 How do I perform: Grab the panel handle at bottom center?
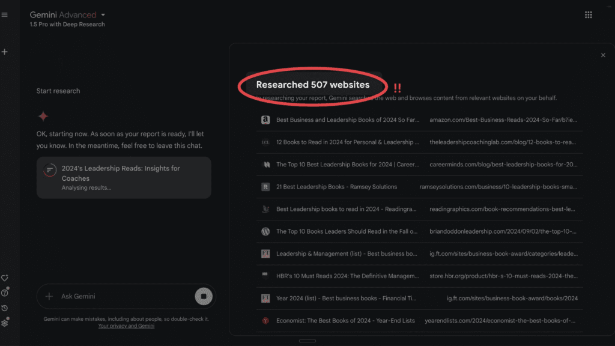(x=307, y=341)
